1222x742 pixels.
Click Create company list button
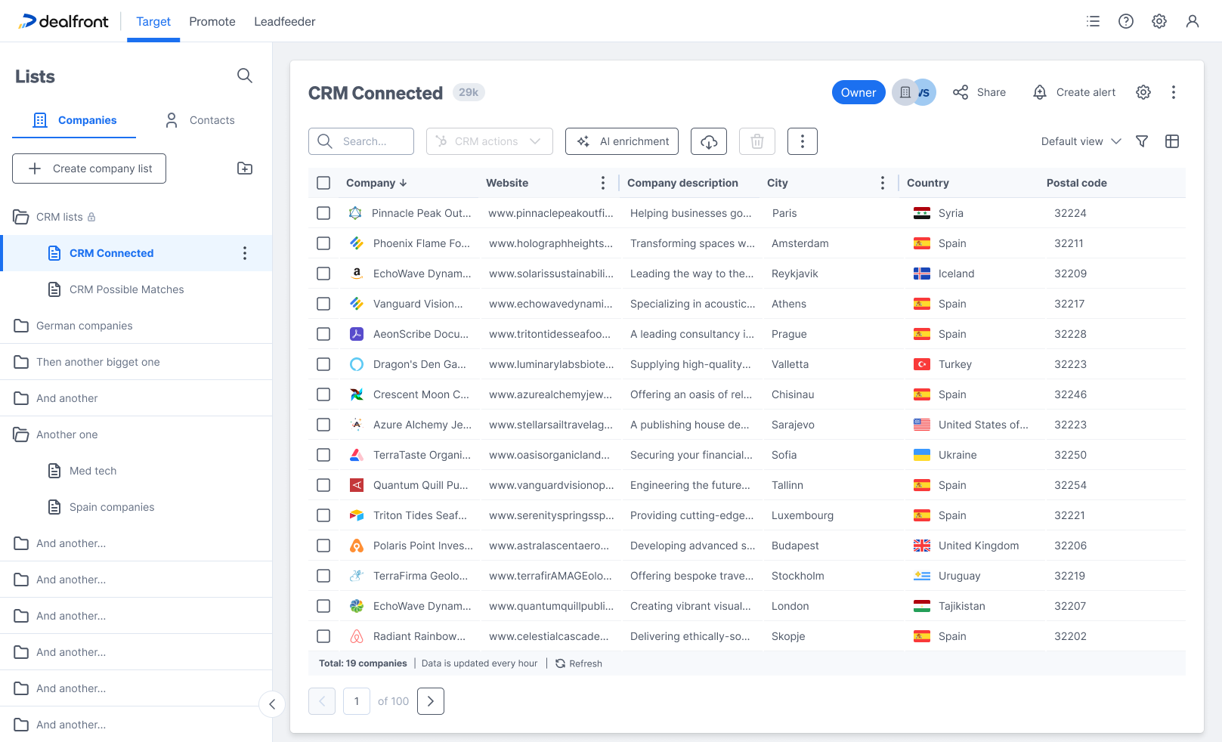(x=89, y=168)
